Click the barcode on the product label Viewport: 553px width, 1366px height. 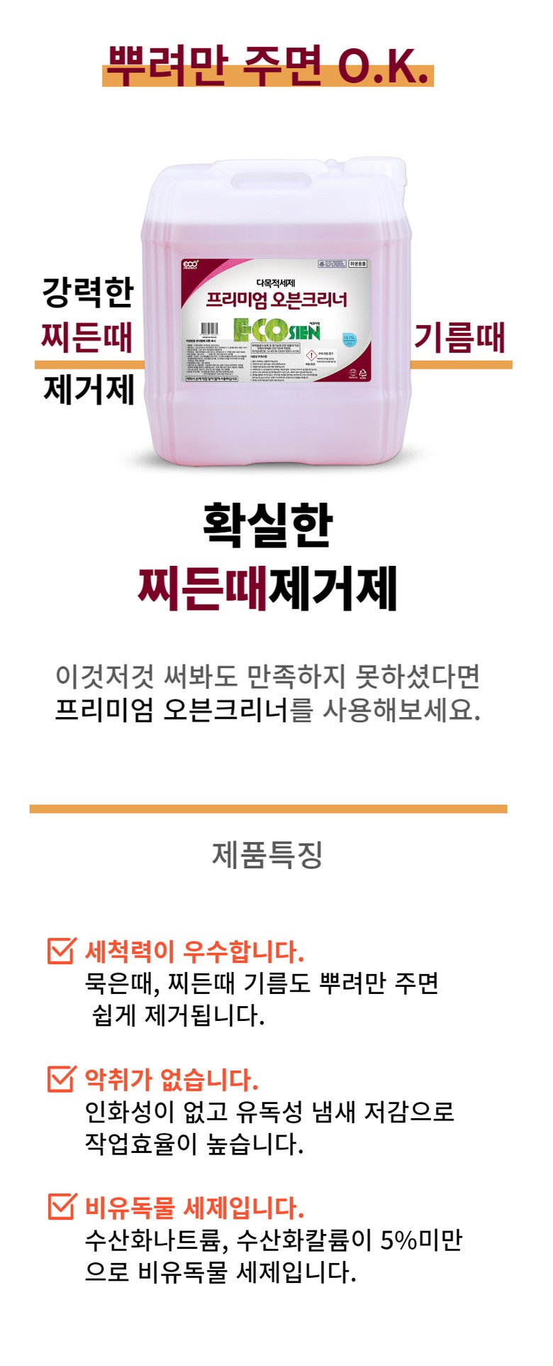coord(210,329)
